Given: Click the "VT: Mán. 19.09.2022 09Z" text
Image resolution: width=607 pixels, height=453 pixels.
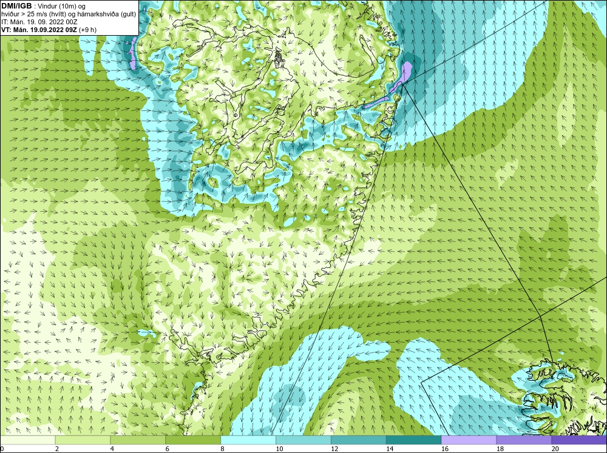Looking at the screenshot, I should [39, 30].
